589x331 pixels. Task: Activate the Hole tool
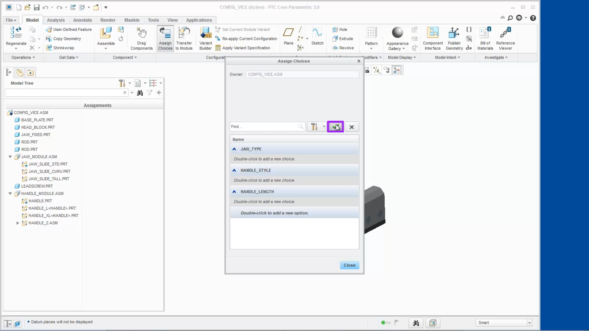[x=340, y=29]
